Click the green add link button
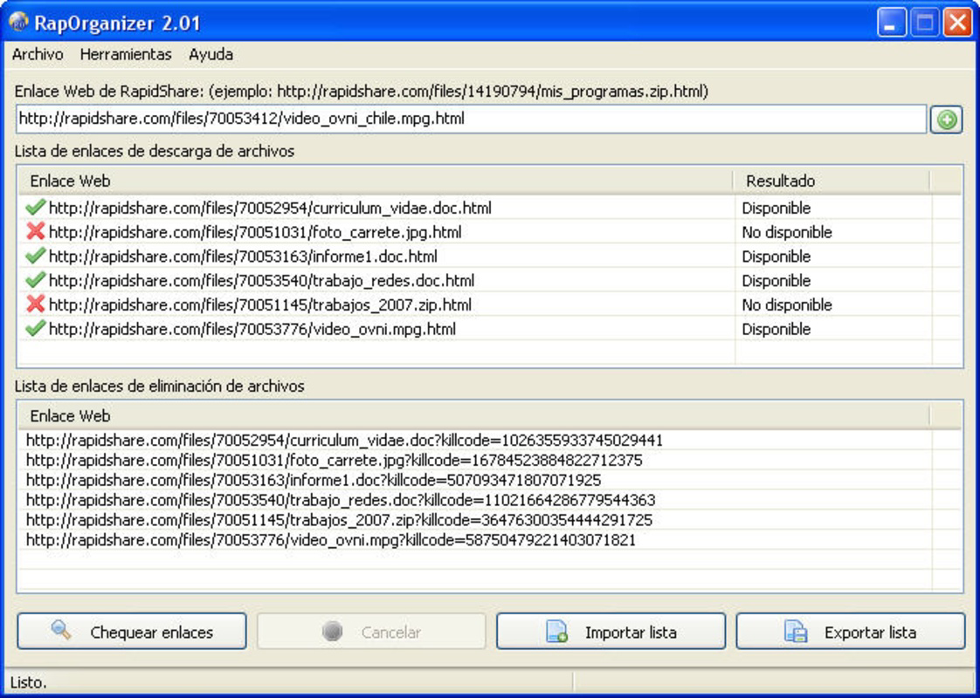 (x=946, y=120)
